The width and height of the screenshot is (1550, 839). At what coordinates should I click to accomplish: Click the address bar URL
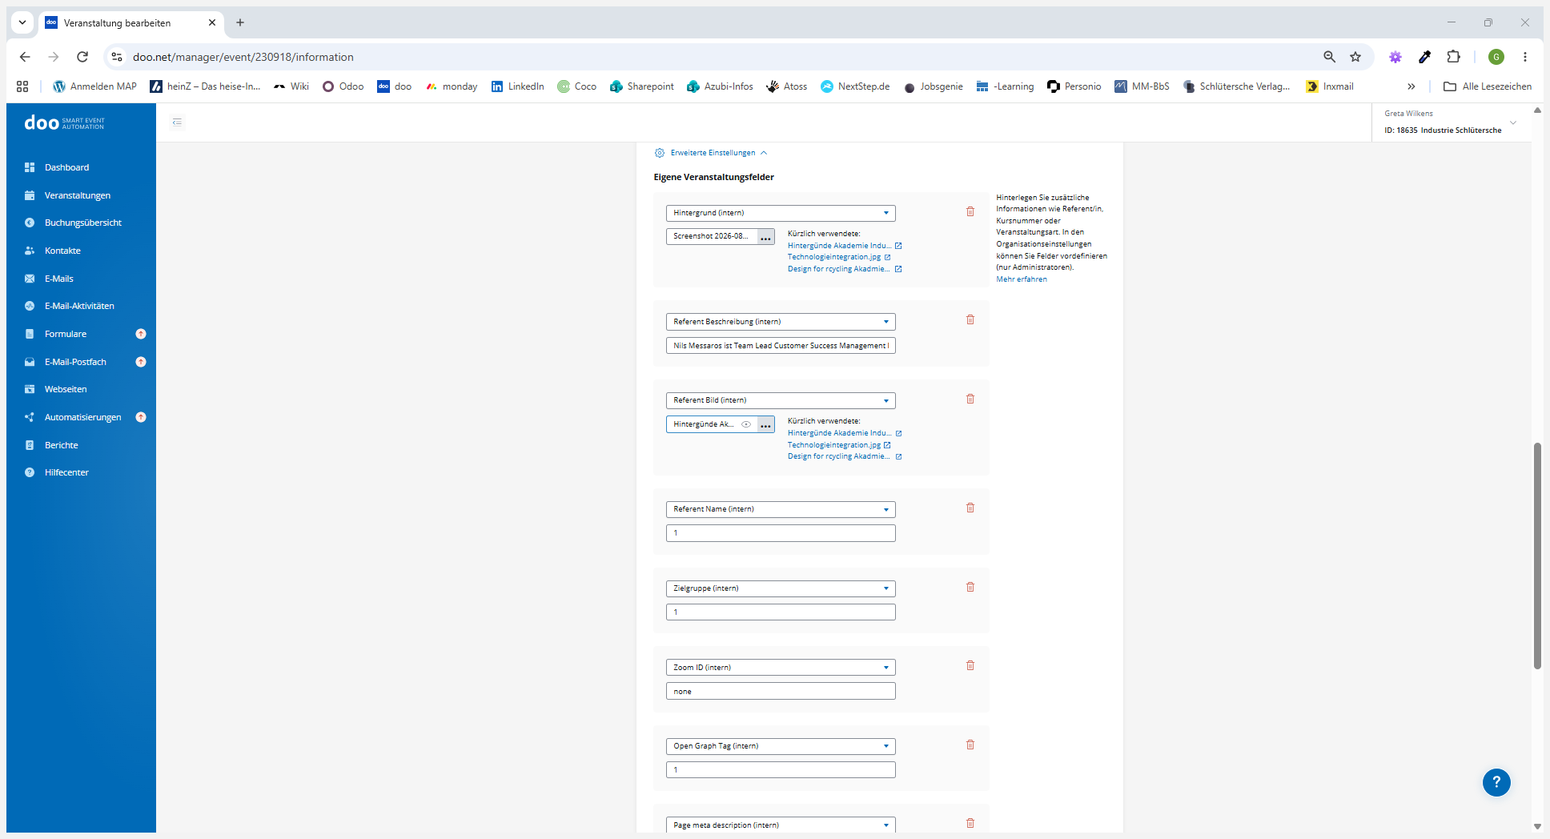[243, 57]
